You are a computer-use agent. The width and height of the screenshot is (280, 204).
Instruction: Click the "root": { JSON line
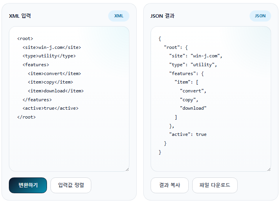pos(176,47)
